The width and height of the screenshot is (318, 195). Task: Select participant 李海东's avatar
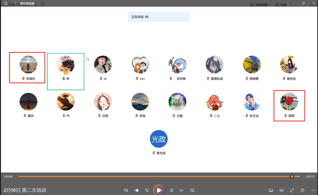pos(28,65)
